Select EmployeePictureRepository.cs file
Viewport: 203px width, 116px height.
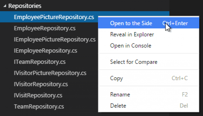tap(54, 17)
